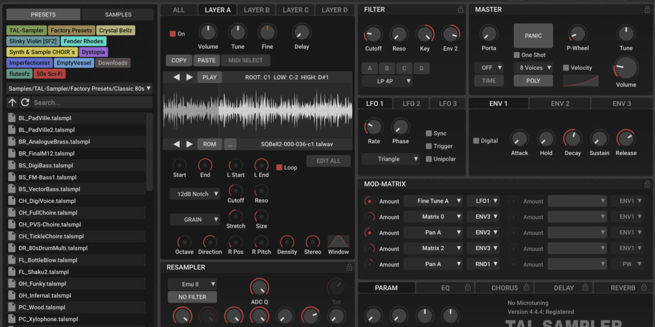Click the Mod-Matrix lock icon
Image resolution: width=655 pixels, height=327 pixels.
(647, 184)
